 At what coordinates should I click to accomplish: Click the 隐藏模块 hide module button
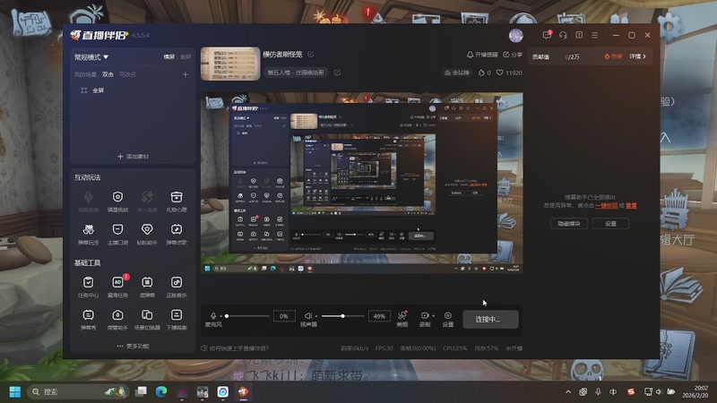point(569,223)
